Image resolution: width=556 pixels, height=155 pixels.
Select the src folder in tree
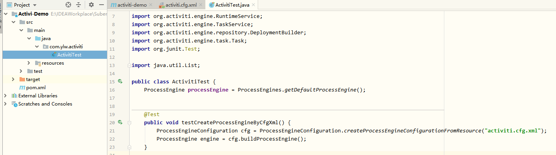click(29, 22)
